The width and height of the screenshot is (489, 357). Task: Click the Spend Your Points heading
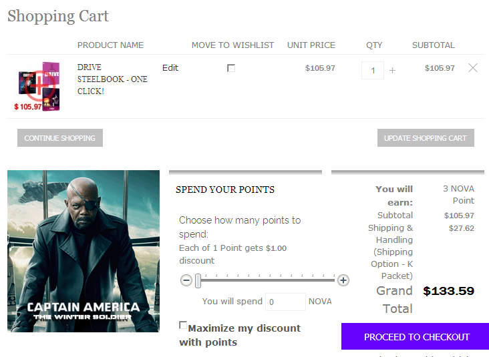[x=225, y=190]
